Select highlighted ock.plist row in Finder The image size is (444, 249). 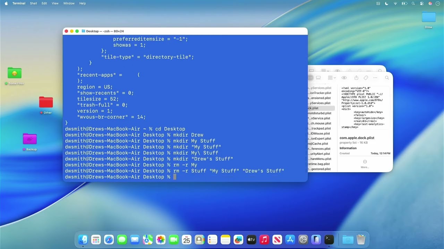[x=321, y=108]
